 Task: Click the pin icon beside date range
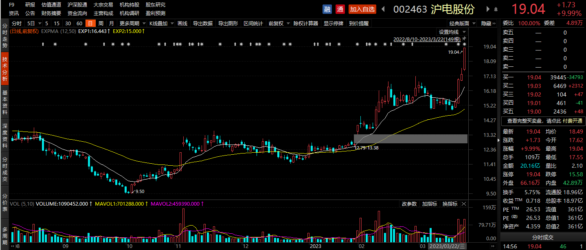tap(464, 39)
